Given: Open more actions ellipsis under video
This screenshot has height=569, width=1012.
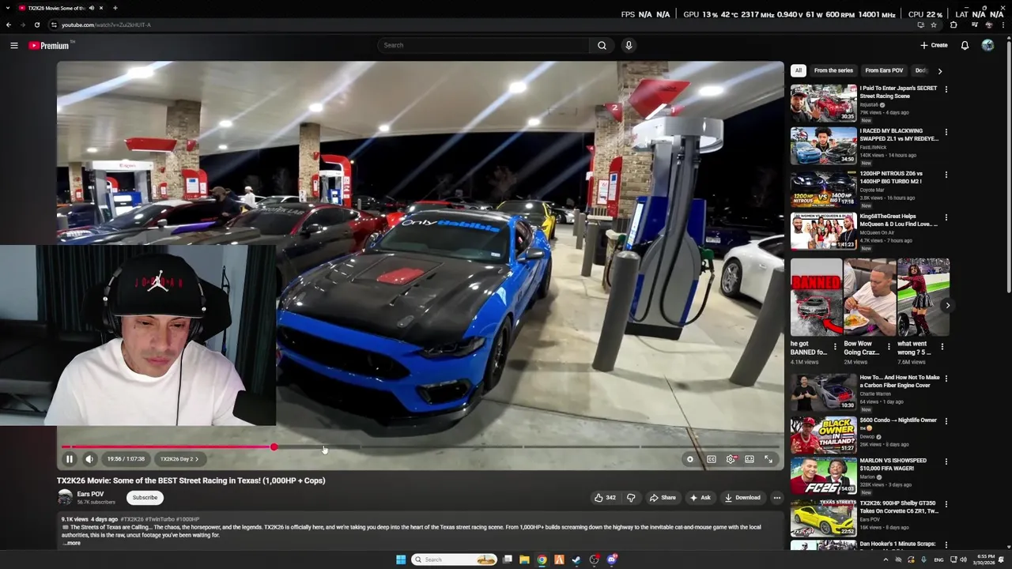Looking at the screenshot, I should click(x=777, y=498).
